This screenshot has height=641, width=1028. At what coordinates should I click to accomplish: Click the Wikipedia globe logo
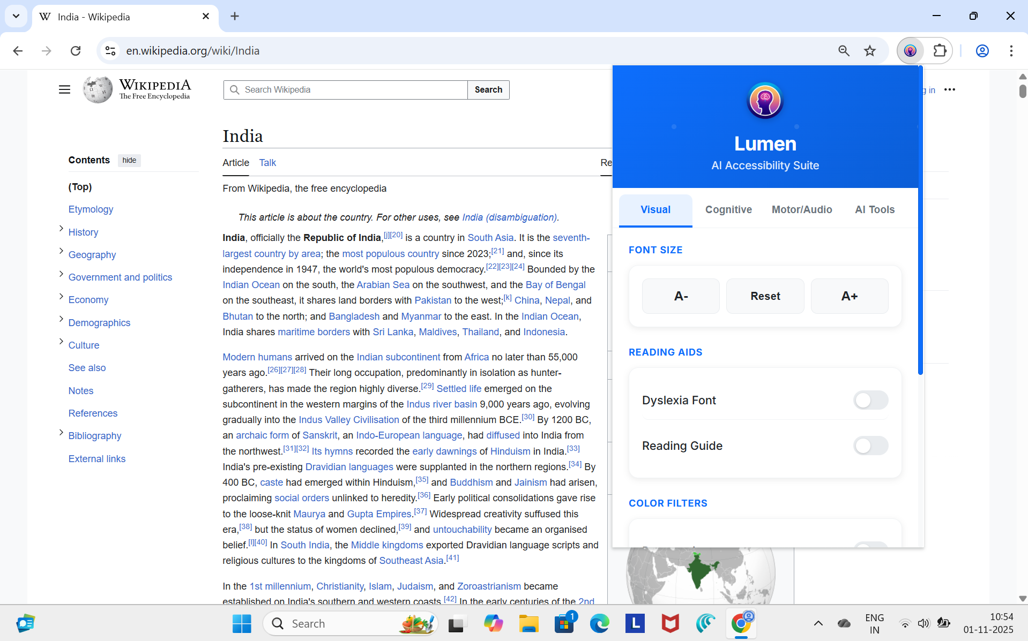(x=98, y=89)
